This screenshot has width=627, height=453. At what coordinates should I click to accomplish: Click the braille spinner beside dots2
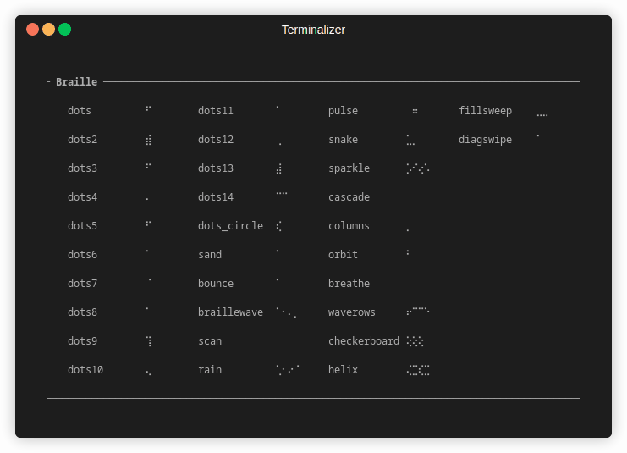pyautogui.click(x=149, y=141)
